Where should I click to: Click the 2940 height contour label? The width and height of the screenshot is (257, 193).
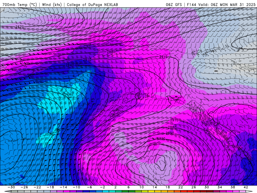pyautogui.click(x=70, y=65)
